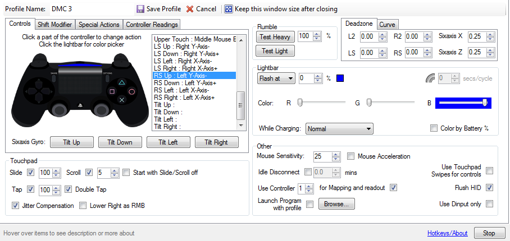Click the L2 deadzone stepper

click(x=382, y=36)
